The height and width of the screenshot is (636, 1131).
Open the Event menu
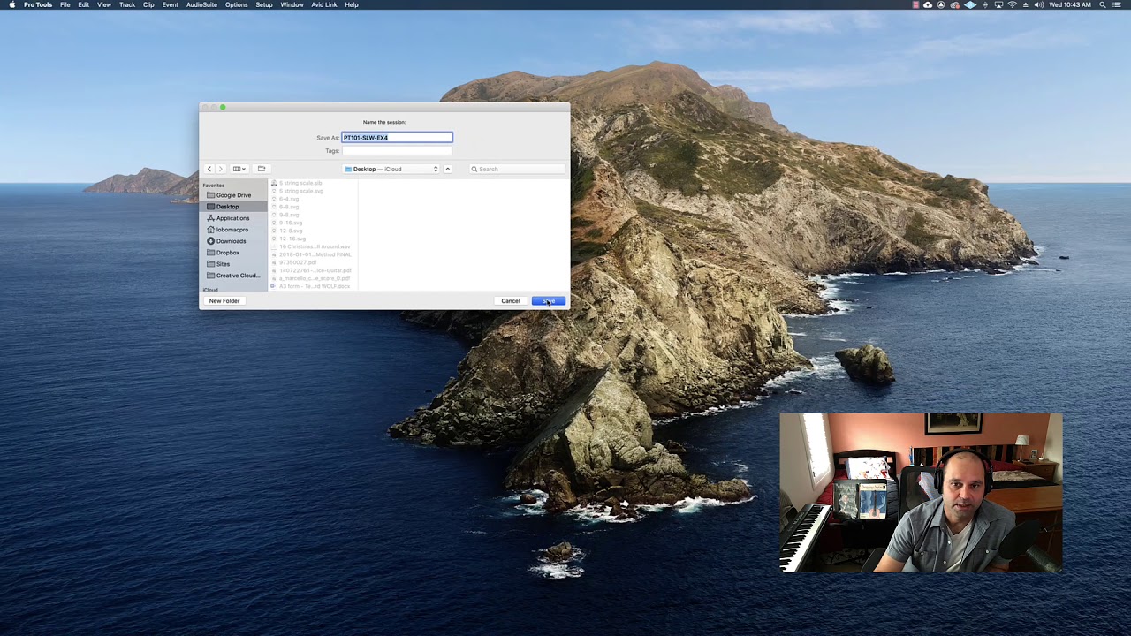[x=170, y=4]
